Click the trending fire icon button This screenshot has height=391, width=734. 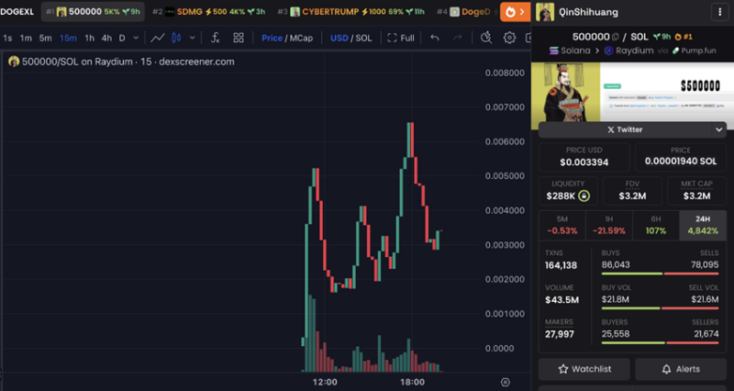tap(515, 12)
